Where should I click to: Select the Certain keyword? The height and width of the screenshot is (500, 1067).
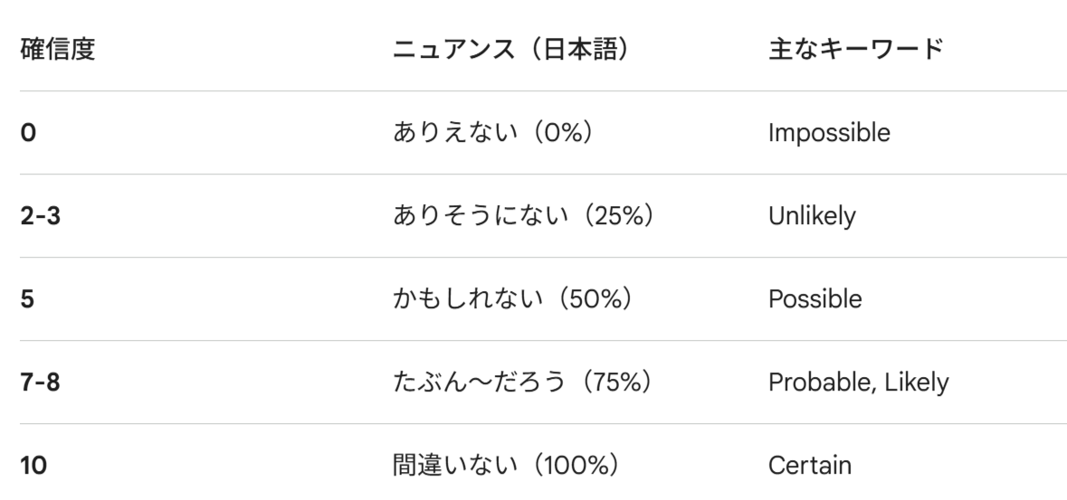810,466
